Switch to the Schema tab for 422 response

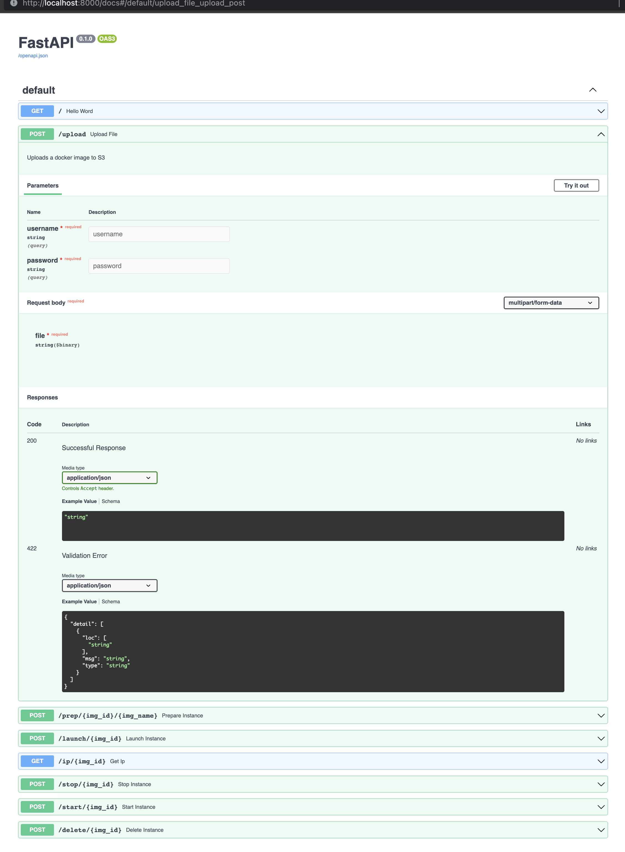click(x=110, y=601)
